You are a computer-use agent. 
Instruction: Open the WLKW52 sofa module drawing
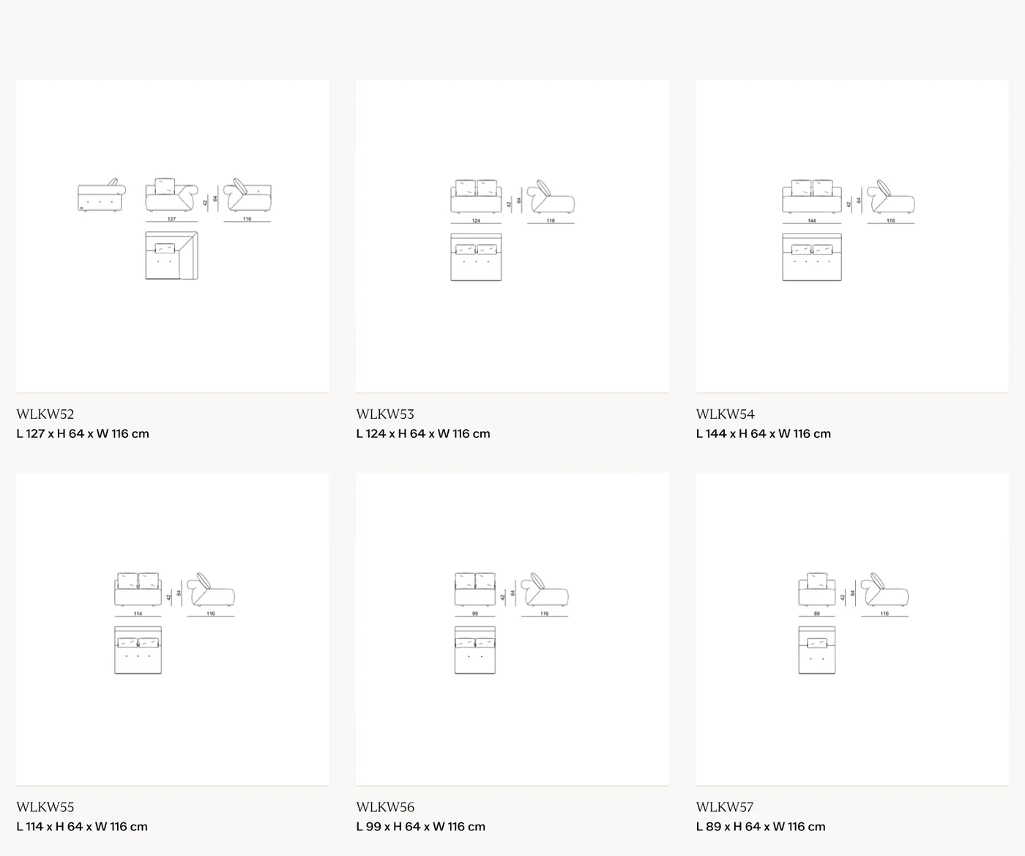coord(173,236)
